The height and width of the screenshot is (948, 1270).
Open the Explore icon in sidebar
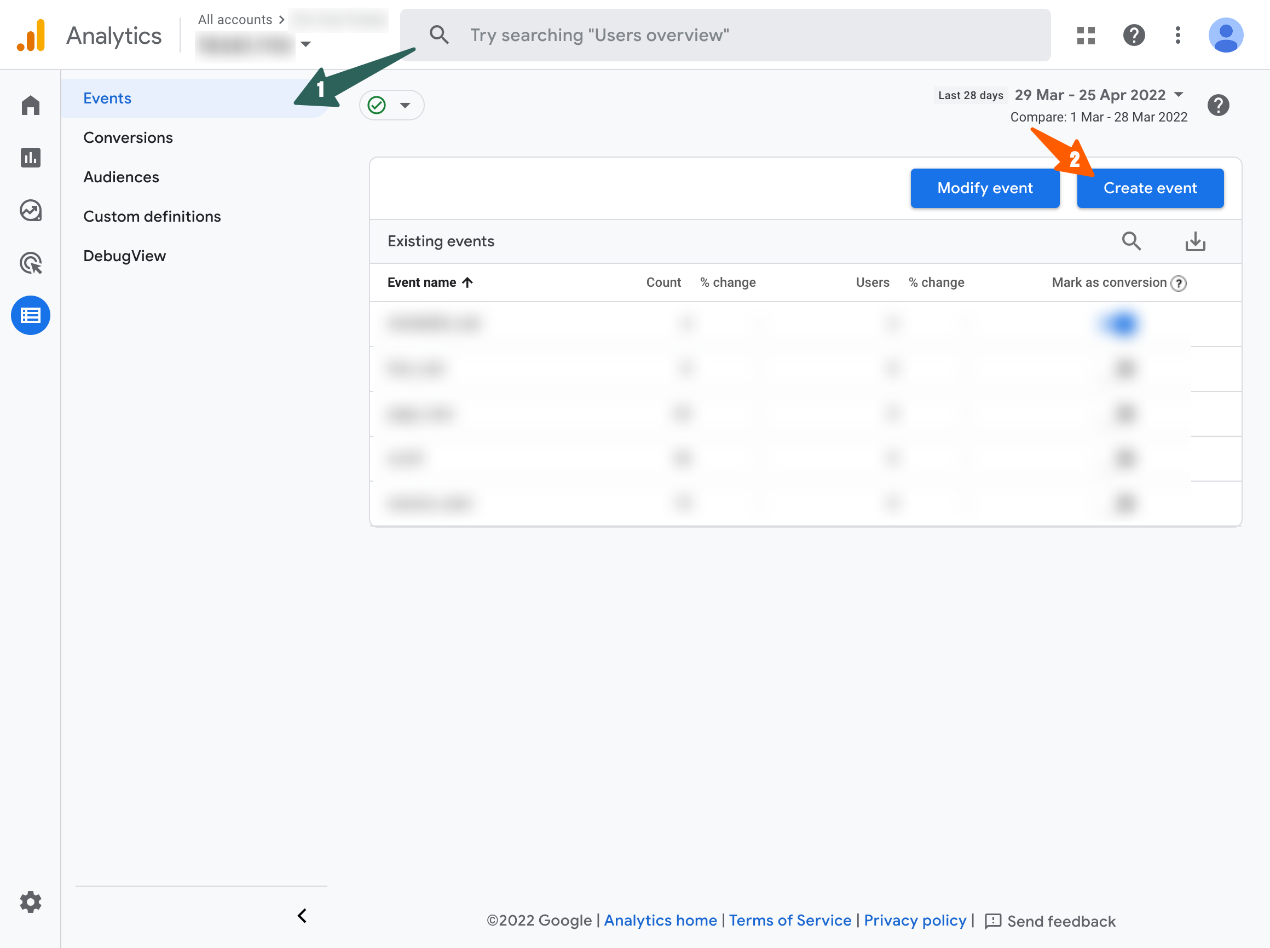pyautogui.click(x=31, y=210)
